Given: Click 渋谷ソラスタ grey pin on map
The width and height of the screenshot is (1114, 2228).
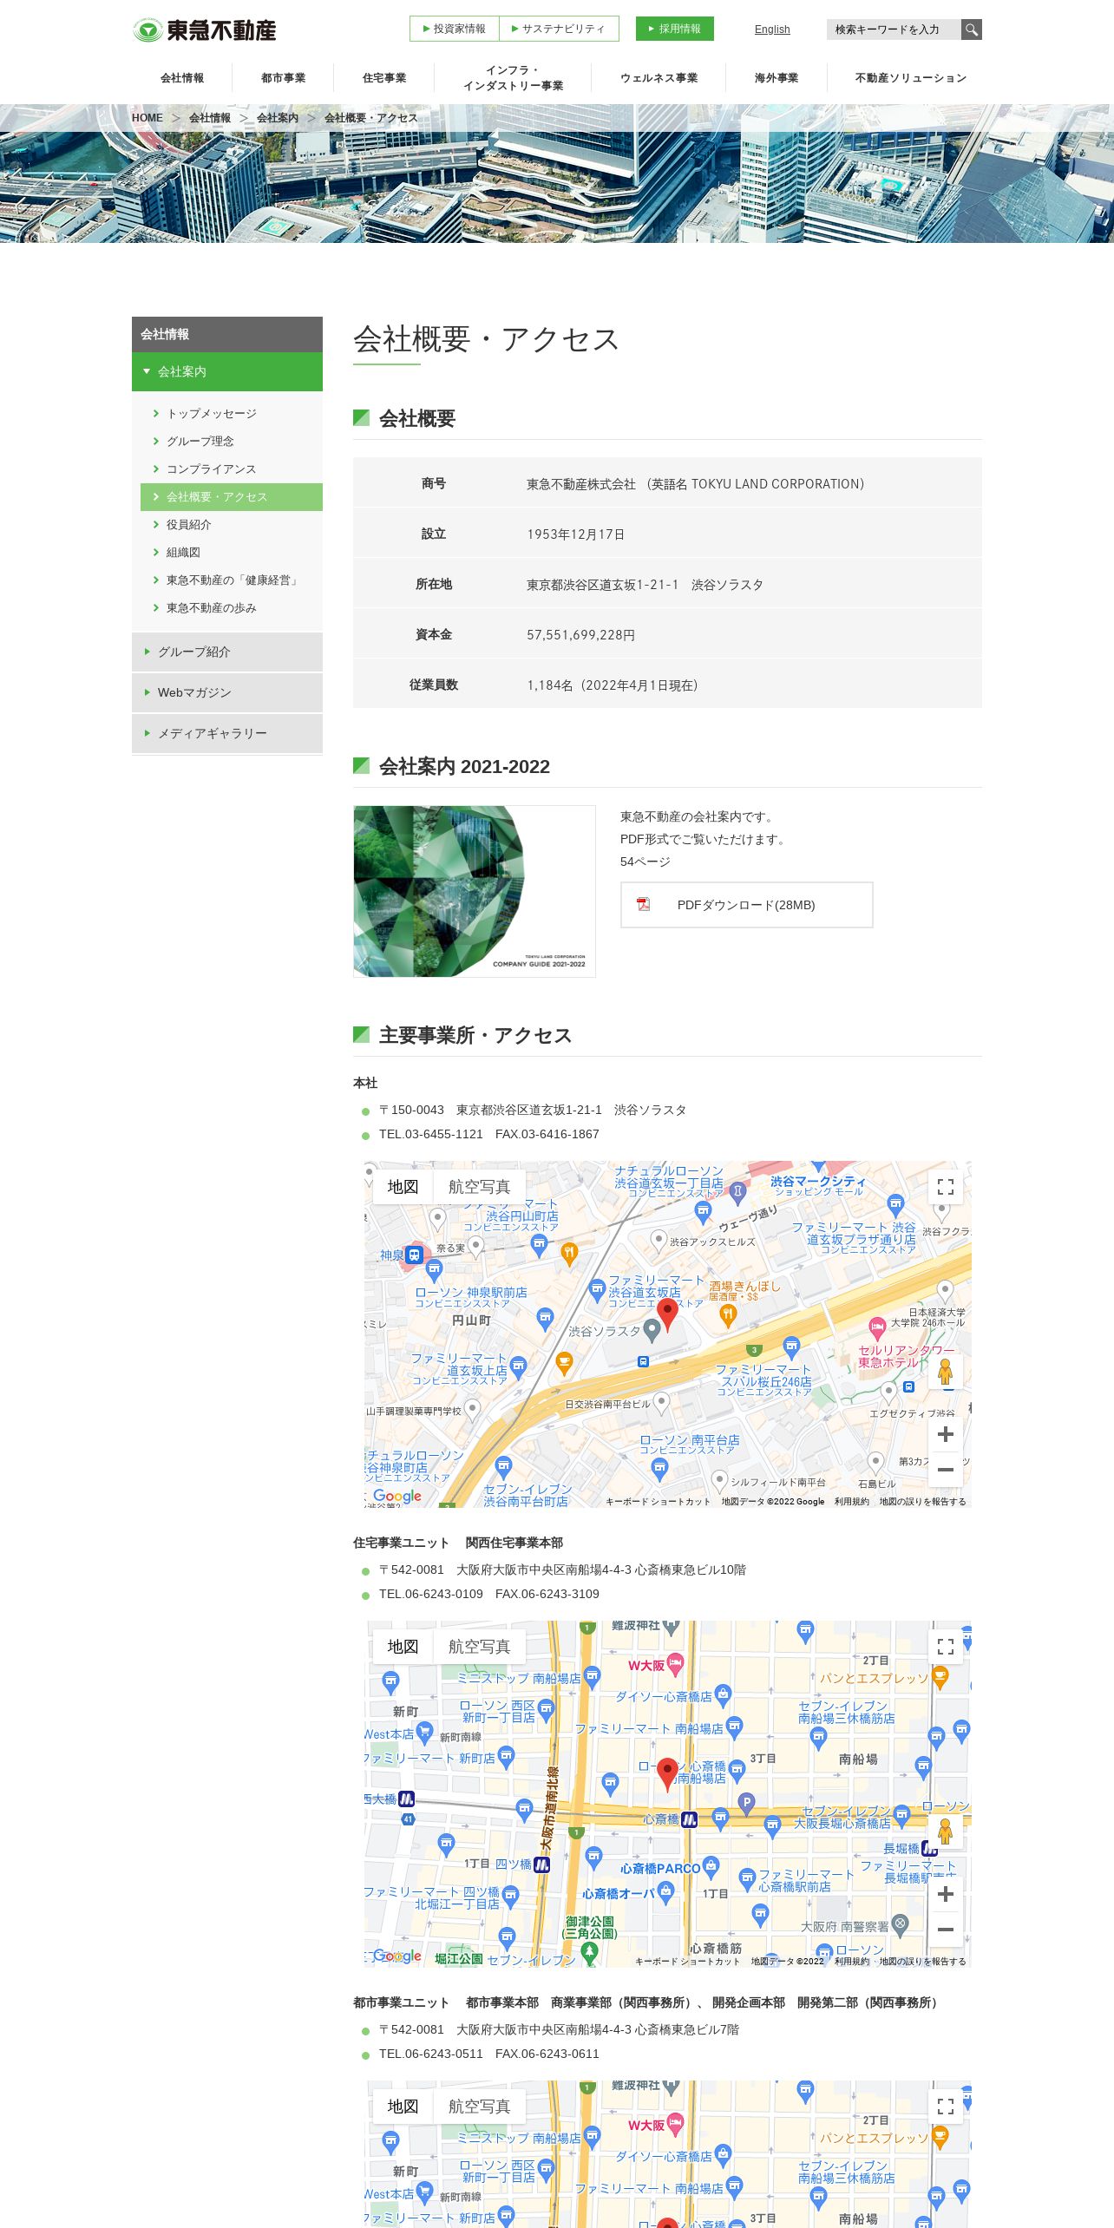Looking at the screenshot, I should tap(652, 1332).
